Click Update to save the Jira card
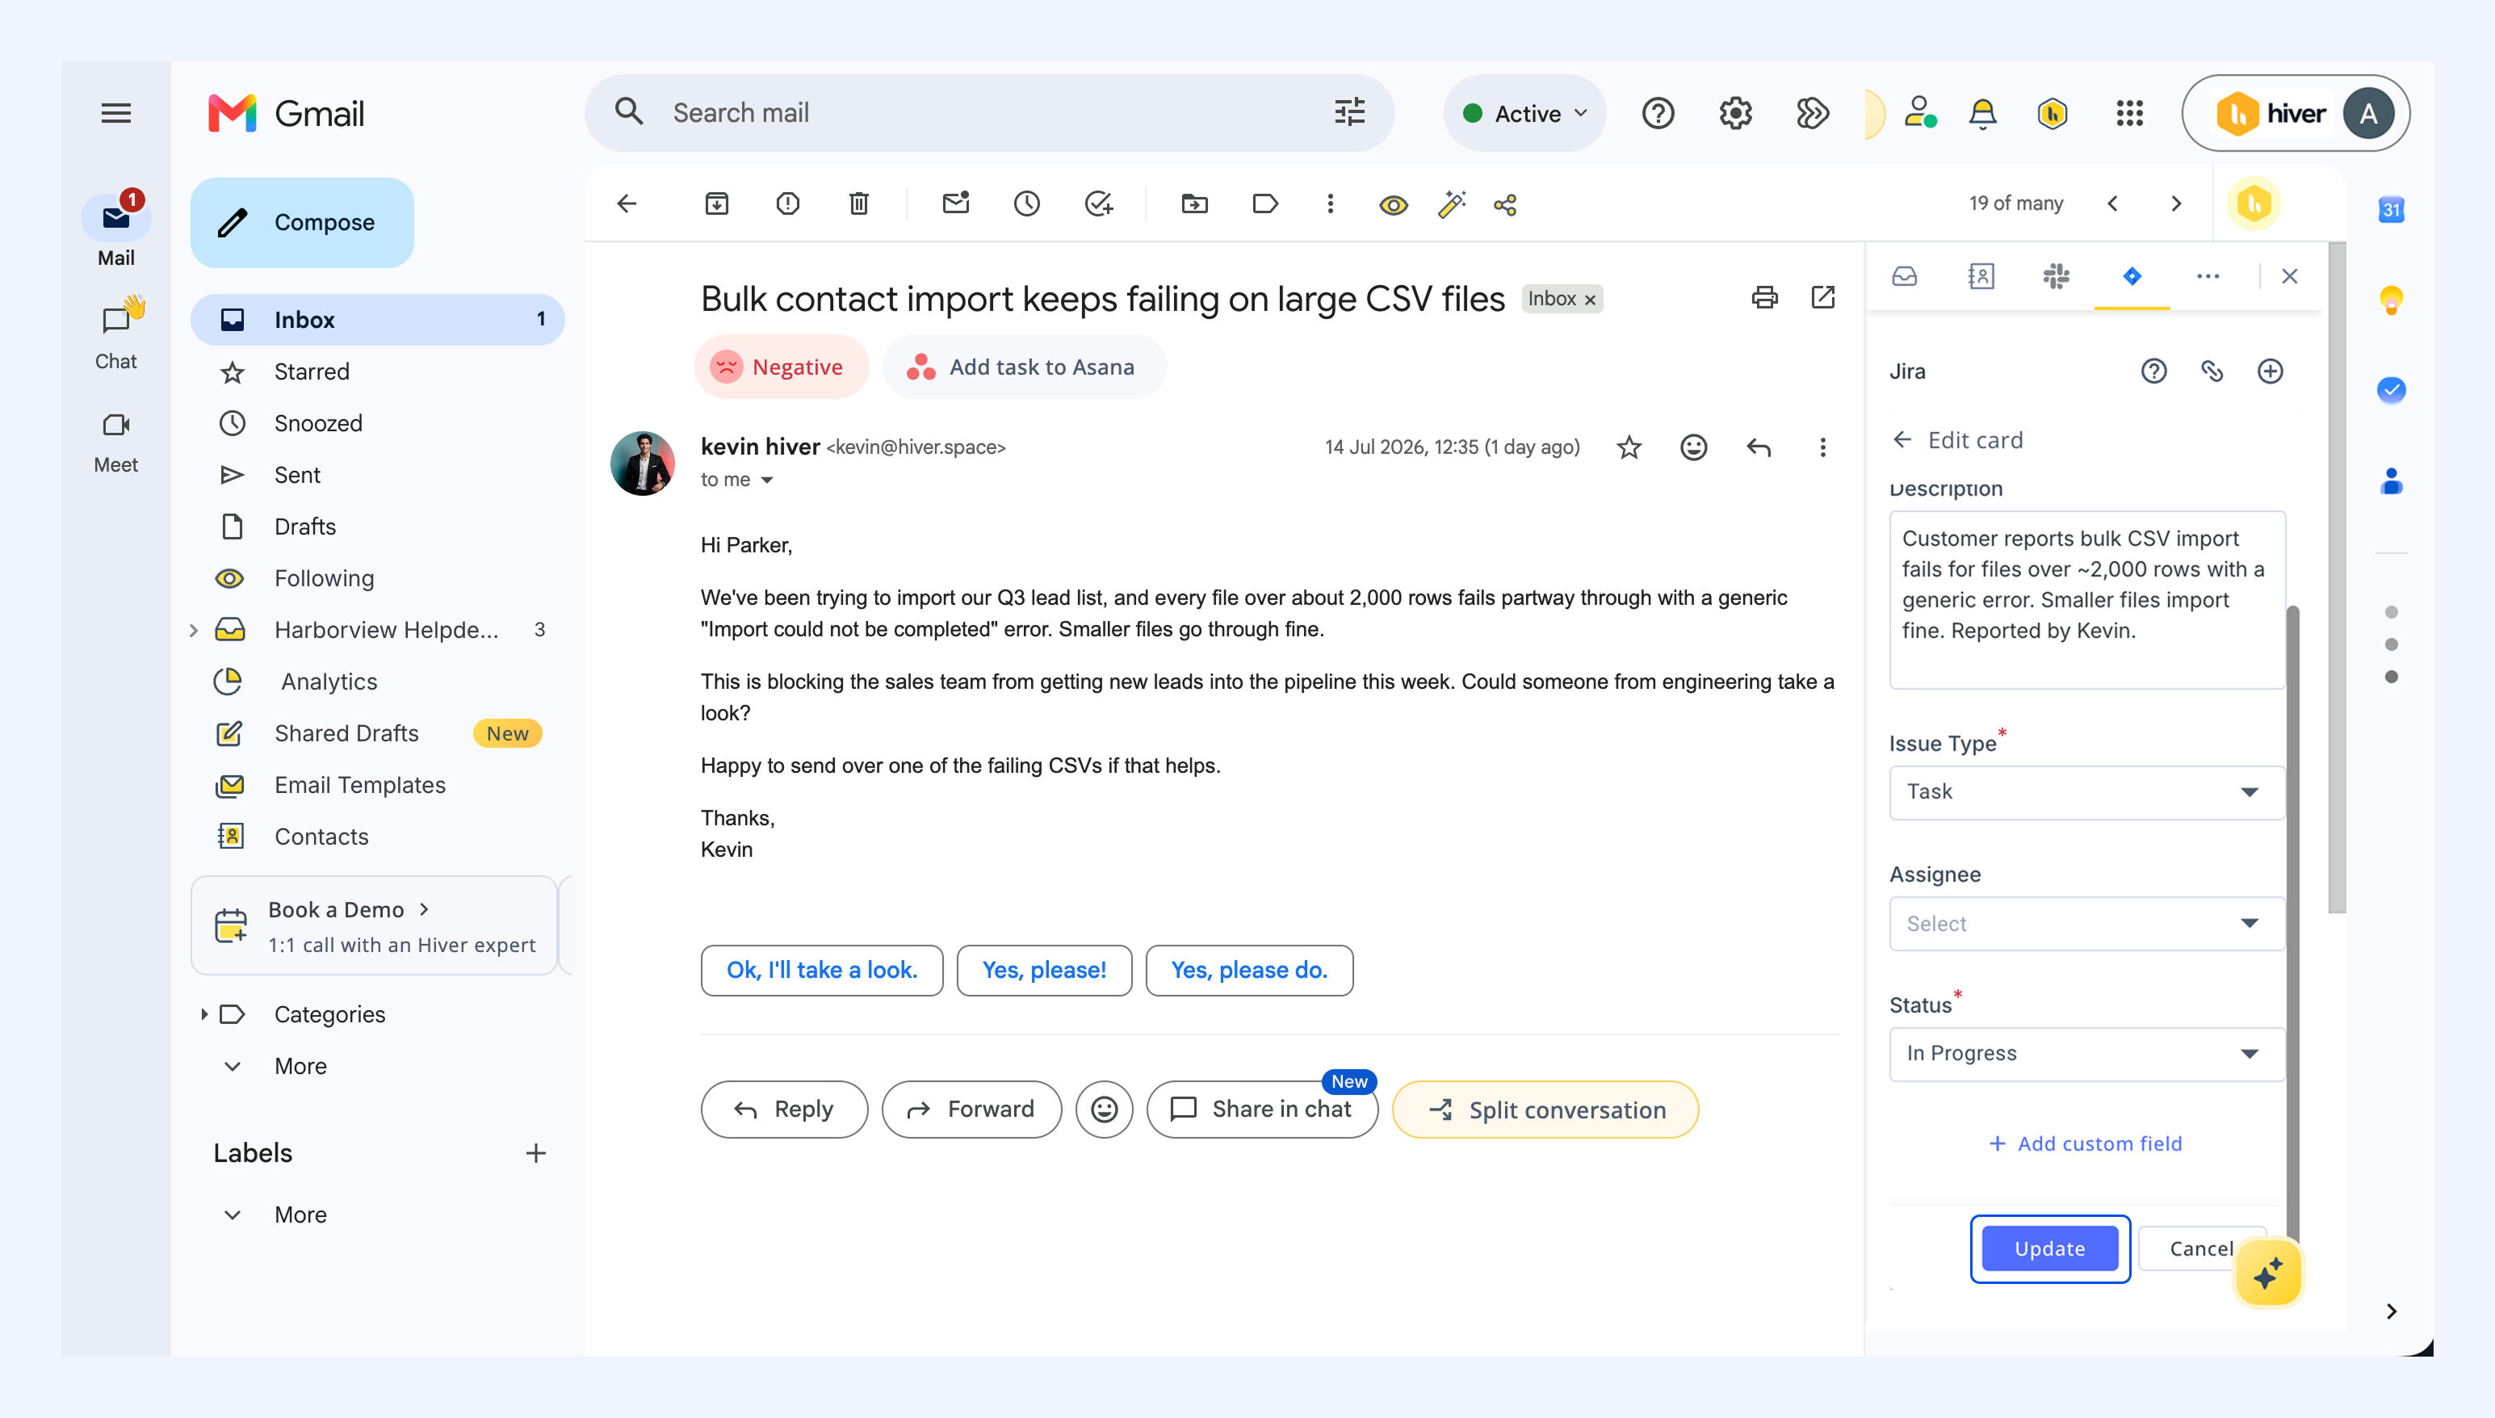The height and width of the screenshot is (1418, 2495). [x=2050, y=1248]
